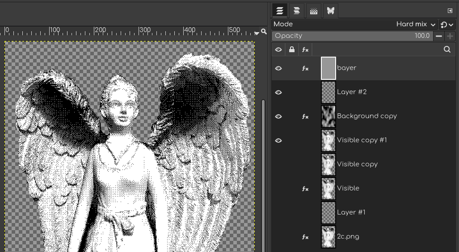
Task: Switch to the Layers tab
Action: pyautogui.click(x=280, y=11)
